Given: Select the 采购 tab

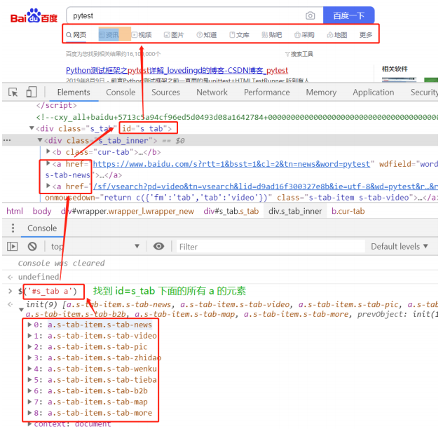Looking at the screenshot, I should pyautogui.click(x=304, y=35).
